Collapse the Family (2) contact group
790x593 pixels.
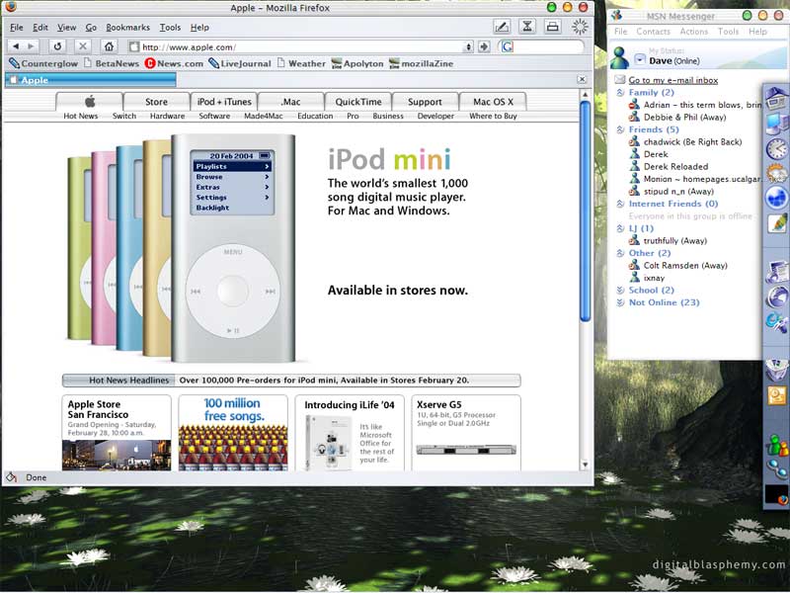(620, 92)
